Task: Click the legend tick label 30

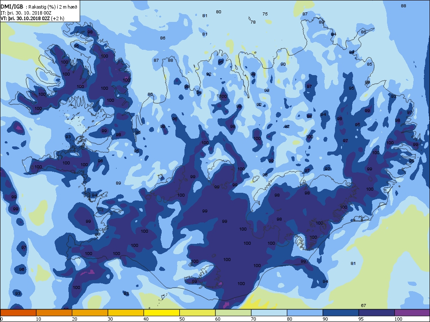Action: pyautogui.click(x=110, y=319)
